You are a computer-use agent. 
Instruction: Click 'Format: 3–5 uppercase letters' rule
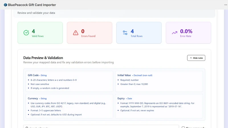pyautogui.click(x=46, y=110)
